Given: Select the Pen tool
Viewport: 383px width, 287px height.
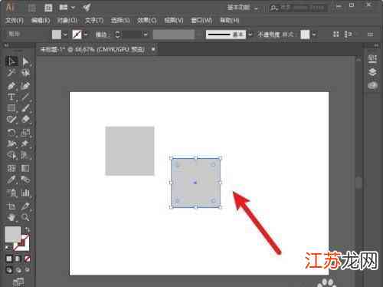Looking at the screenshot, I should pyautogui.click(x=11, y=86).
